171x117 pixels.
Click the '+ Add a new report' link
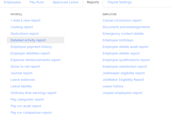pos(25,21)
